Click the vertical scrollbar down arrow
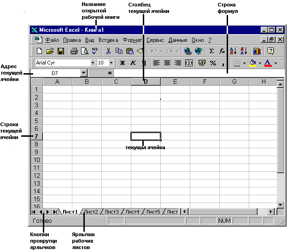Image resolution: width=293 pixels, height=250 pixels. 280,205
